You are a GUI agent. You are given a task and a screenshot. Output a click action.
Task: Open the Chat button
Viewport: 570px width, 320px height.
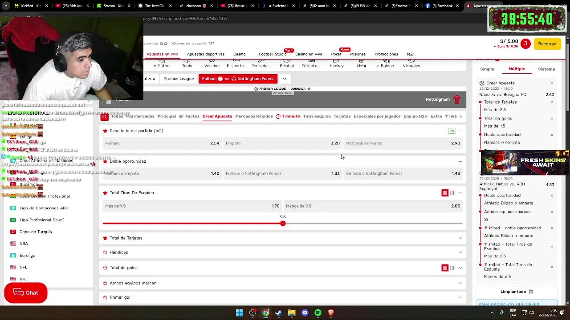(26, 292)
